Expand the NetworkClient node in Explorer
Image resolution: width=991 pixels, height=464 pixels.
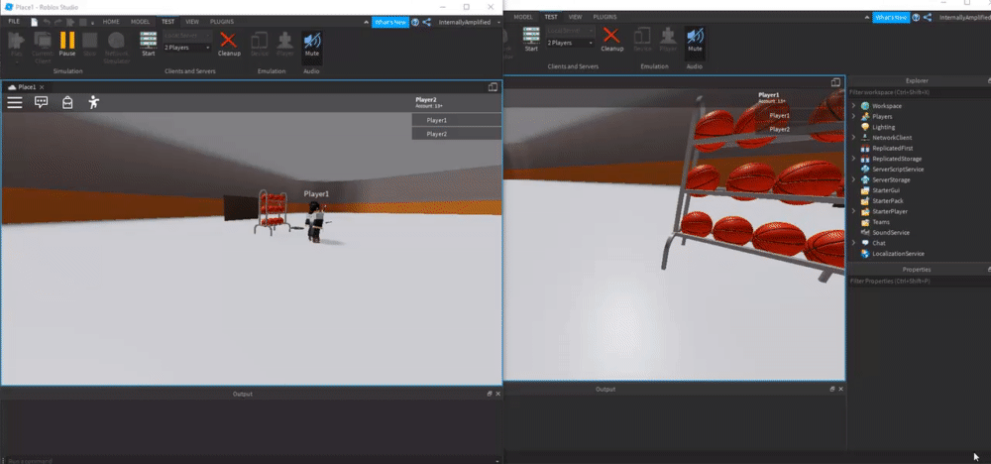pyautogui.click(x=853, y=137)
